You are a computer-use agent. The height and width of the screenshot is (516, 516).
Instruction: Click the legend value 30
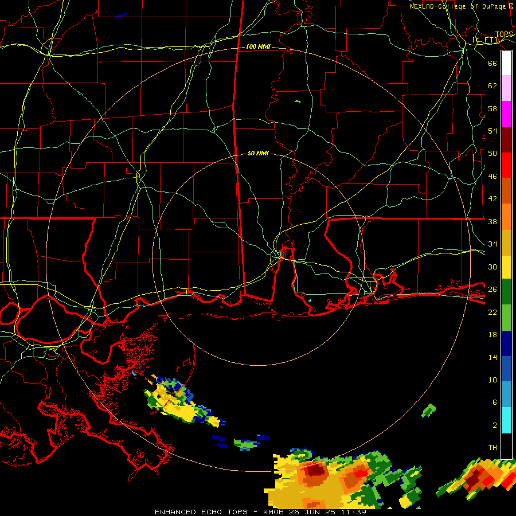click(x=492, y=267)
